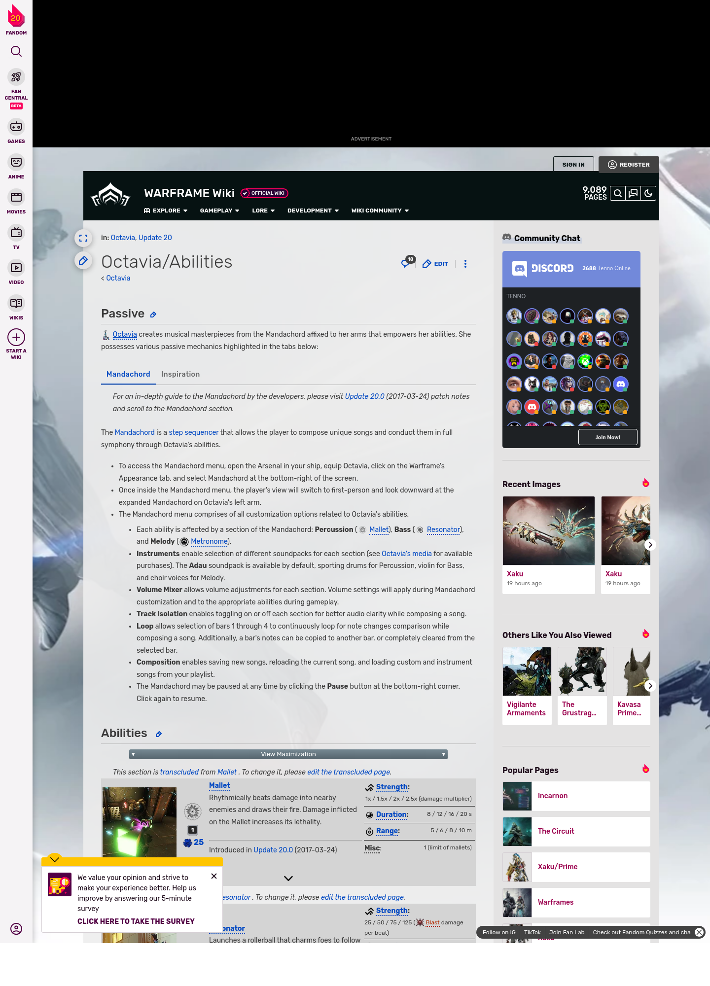Screen dimensions: 710x986
Task: Search the wiki using header magnifier
Action: (618, 193)
